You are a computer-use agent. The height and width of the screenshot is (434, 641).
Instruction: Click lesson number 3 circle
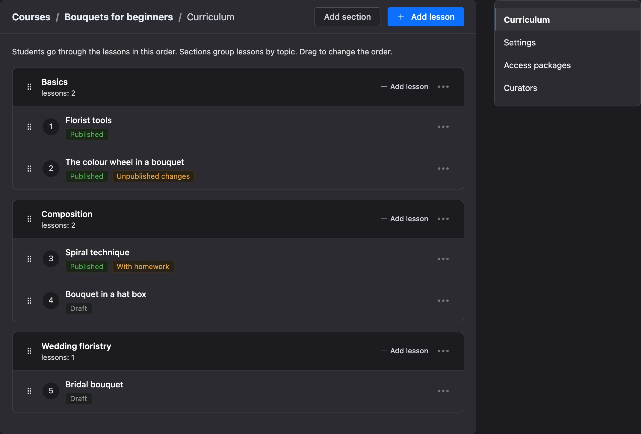pos(51,259)
